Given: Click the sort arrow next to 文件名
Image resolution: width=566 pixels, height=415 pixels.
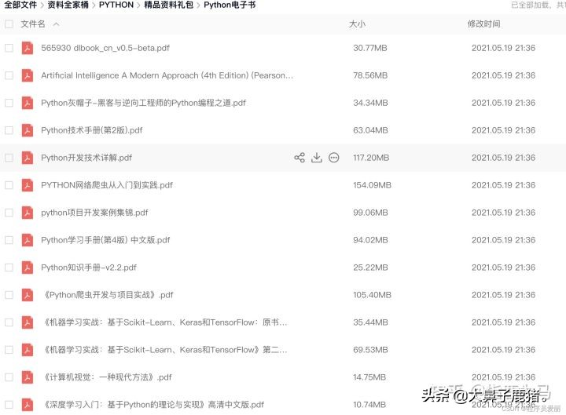Looking at the screenshot, I should point(56,24).
